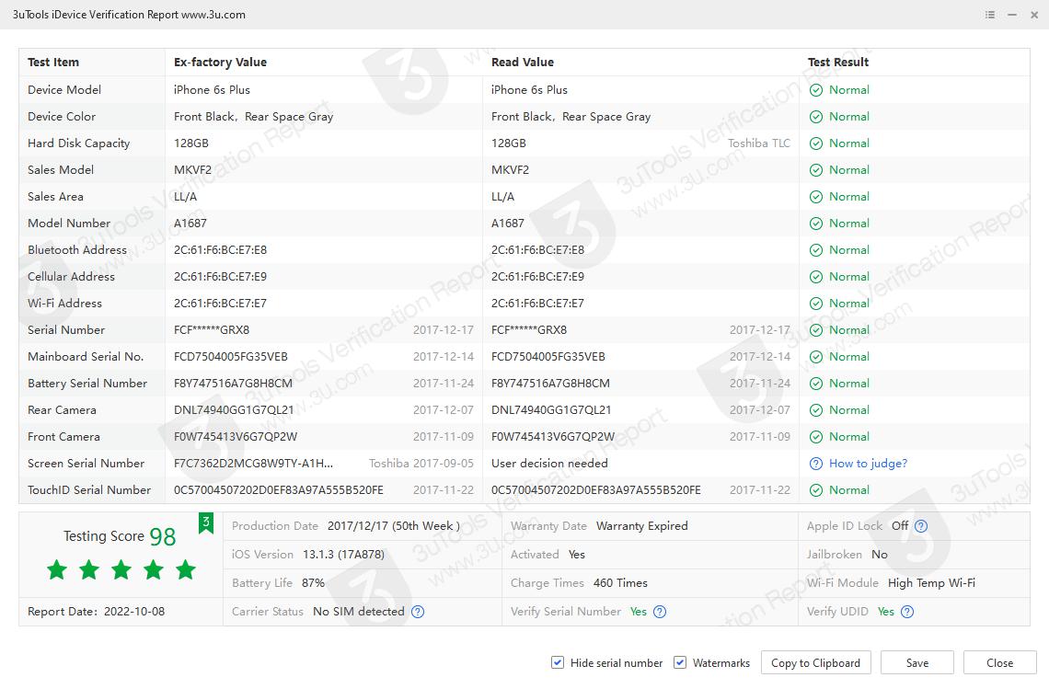Click the ex-factory A1687 model number value
The image size is (1049, 689).
click(x=190, y=224)
